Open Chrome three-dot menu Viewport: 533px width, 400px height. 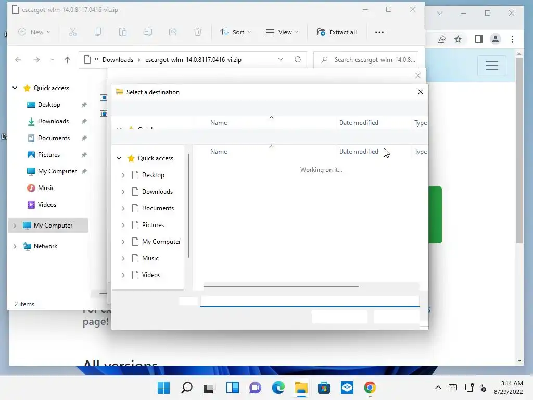512,40
